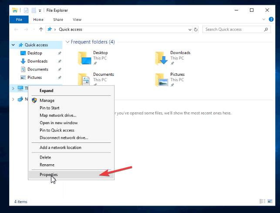Click pin icon next to Desktop in sidebar
The height and width of the screenshot is (213, 280).
(x=60, y=53)
